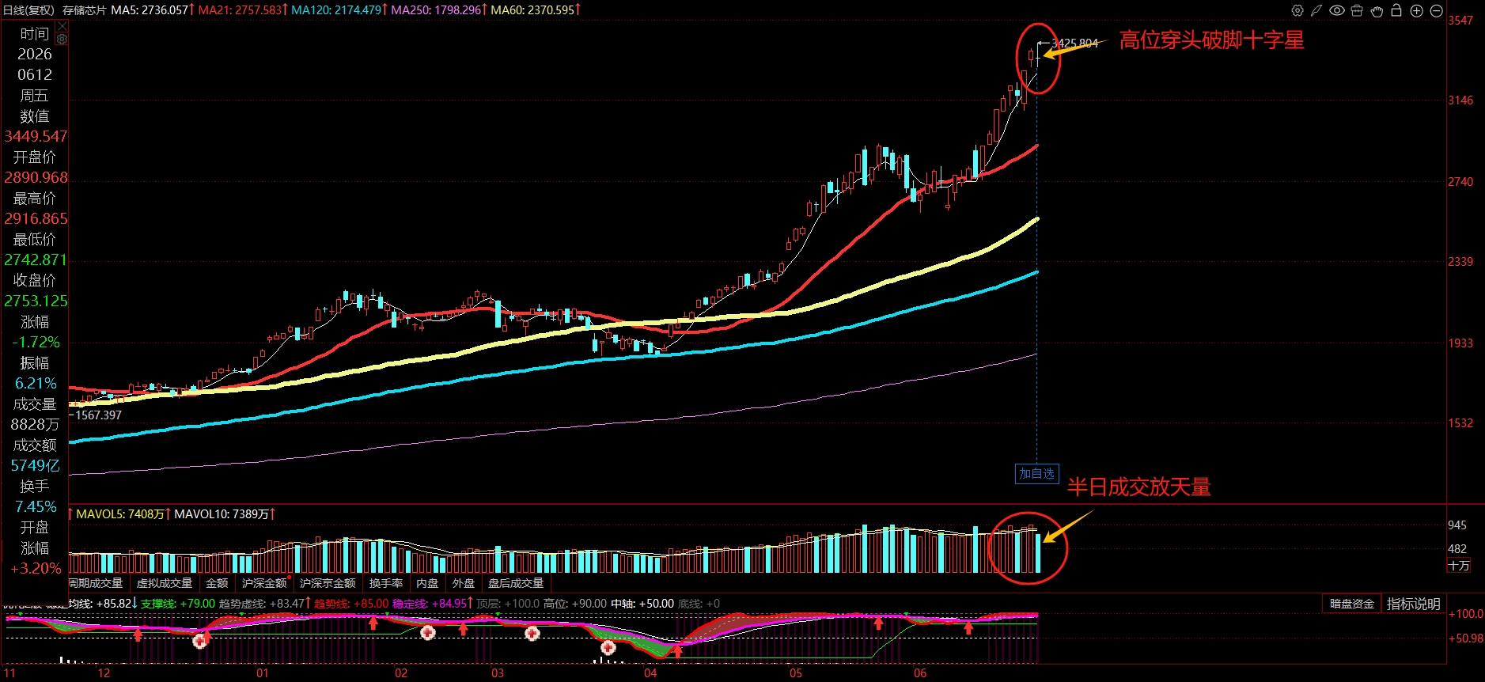Screen dimensions: 1485x682
Task: Open the 沪深京金额 tab
Action: point(328,583)
